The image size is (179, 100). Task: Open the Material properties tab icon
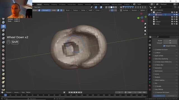coord(150,86)
